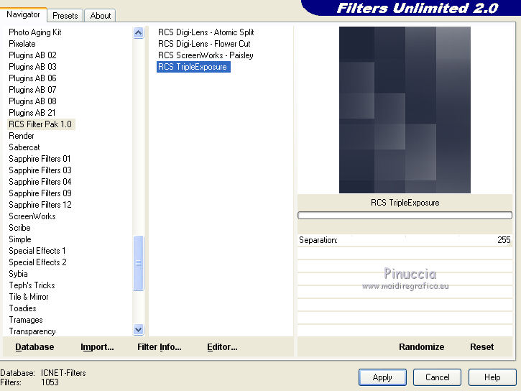Click the progress bar below preview
This screenshot has height=391, width=521.
click(405, 216)
